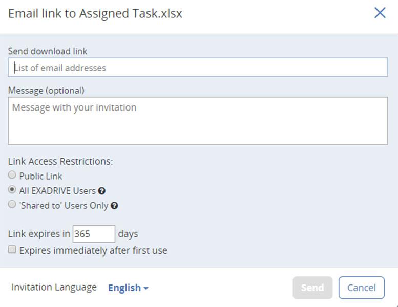Image resolution: width=398 pixels, height=307 pixels.
Task: Click into the Message with your invitation box
Action: point(198,121)
